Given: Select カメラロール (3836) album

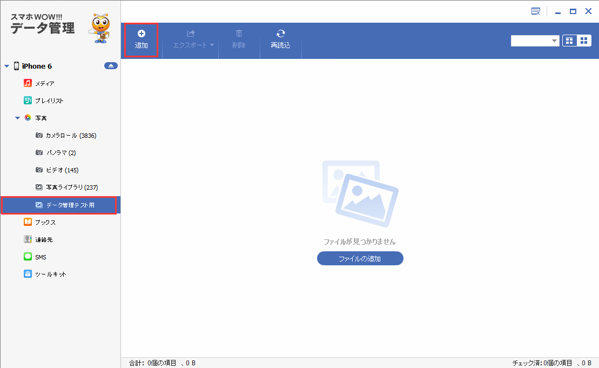Looking at the screenshot, I should click(71, 136).
